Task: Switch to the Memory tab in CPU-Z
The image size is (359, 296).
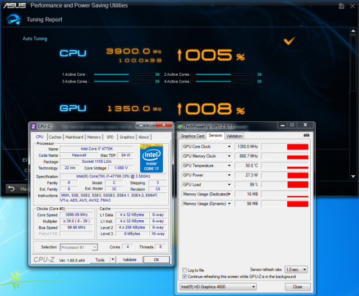Action: tap(94, 137)
